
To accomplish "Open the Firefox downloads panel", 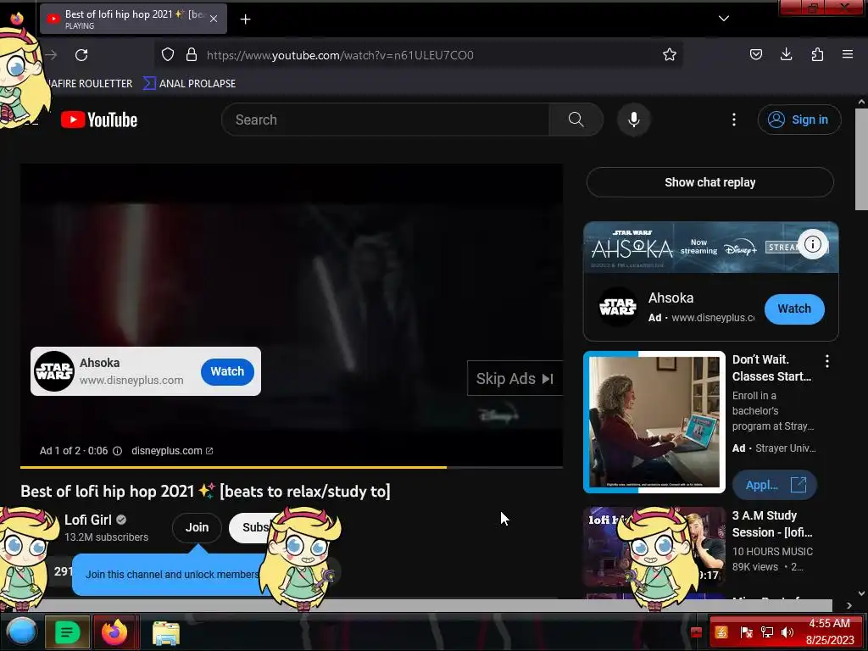I will [786, 54].
